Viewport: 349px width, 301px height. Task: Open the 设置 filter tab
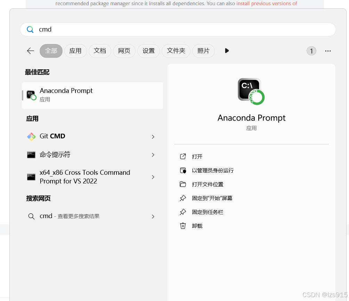148,51
